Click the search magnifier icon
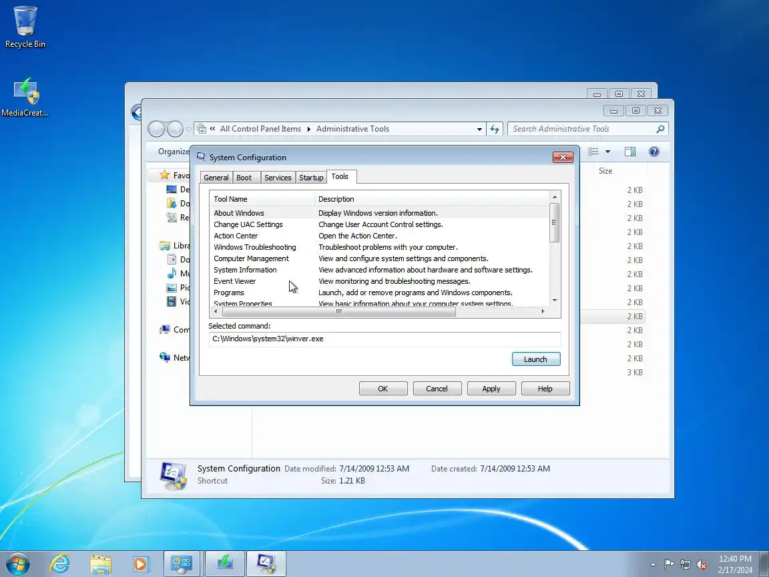The width and height of the screenshot is (769, 577). pyautogui.click(x=660, y=129)
